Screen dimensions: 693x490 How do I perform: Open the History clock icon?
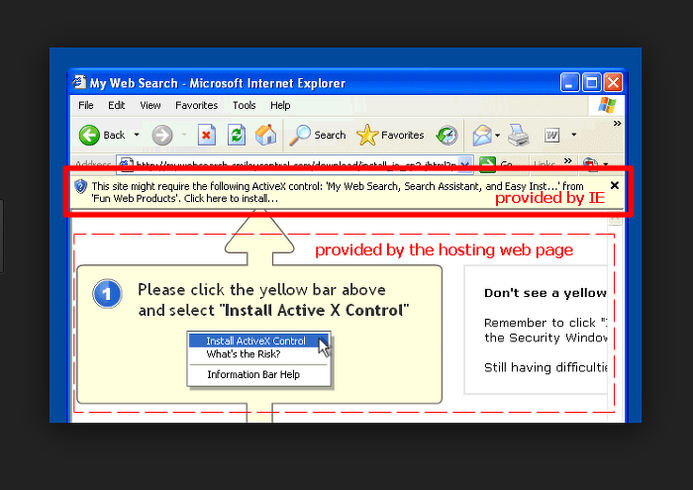pyautogui.click(x=446, y=135)
